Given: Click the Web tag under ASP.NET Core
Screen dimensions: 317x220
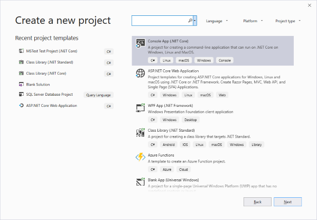Looking at the screenshot, I should coord(222,95).
